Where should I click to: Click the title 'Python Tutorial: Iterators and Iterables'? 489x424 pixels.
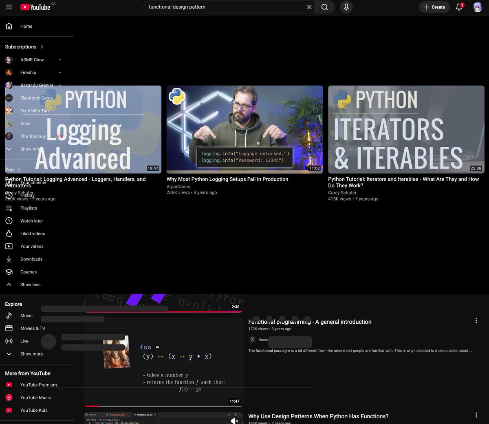tap(403, 182)
